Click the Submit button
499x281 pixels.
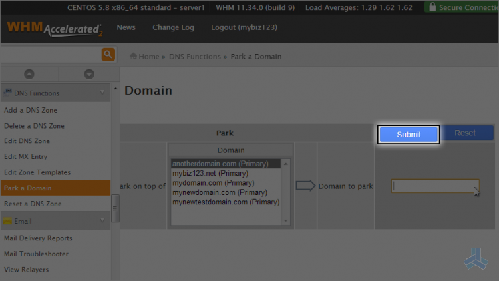tap(409, 135)
